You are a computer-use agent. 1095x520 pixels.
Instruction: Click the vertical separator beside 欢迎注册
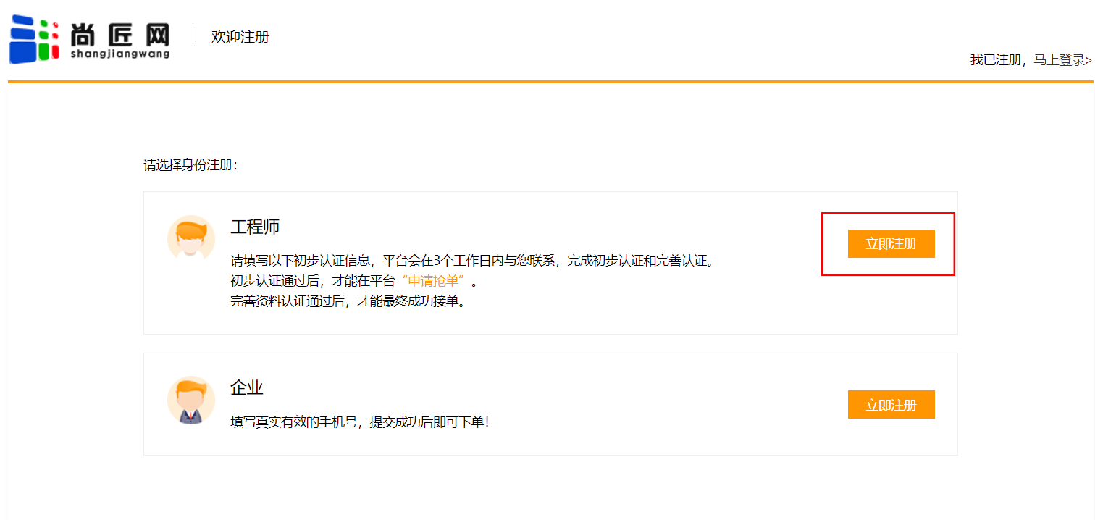pos(193,36)
